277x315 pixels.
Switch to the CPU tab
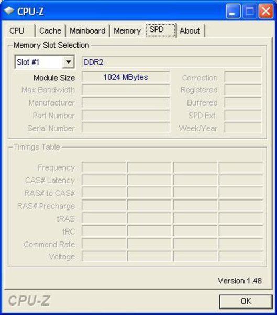[x=20, y=31]
